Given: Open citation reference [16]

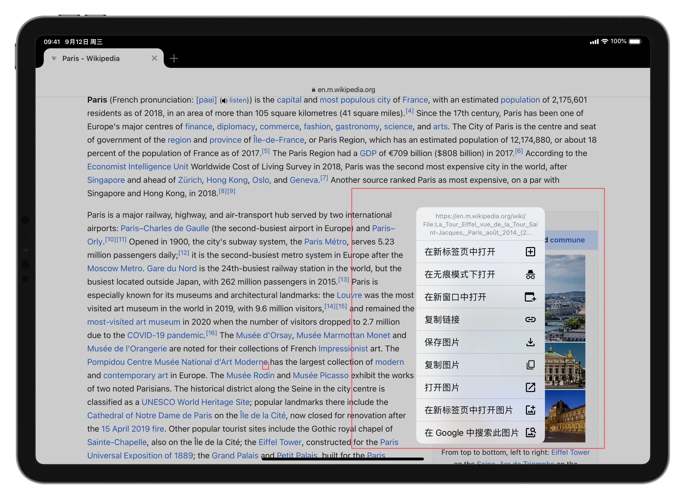Looking at the screenshot, I should coord(212,333).
